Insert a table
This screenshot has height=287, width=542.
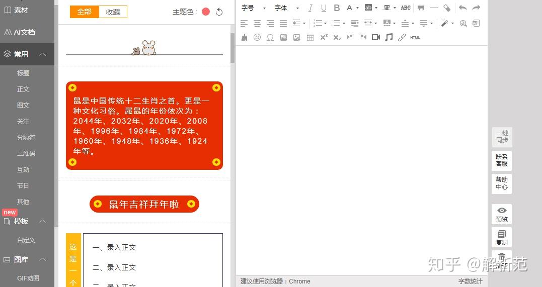click(x=310, y=37)
